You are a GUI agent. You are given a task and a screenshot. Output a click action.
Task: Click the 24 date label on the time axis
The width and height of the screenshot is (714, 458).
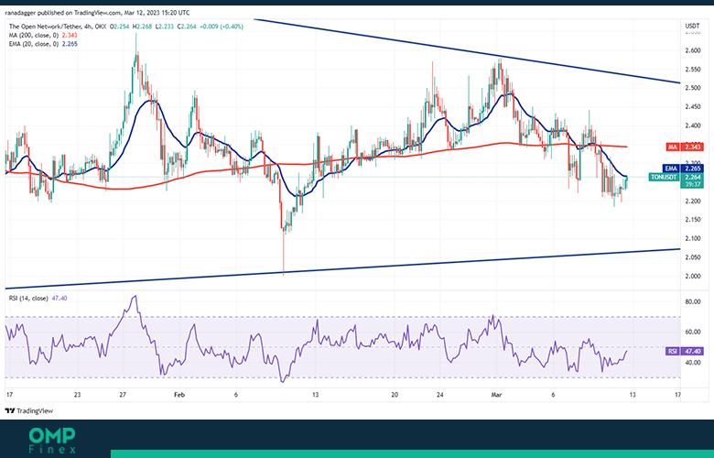click(x=439, y=395)
